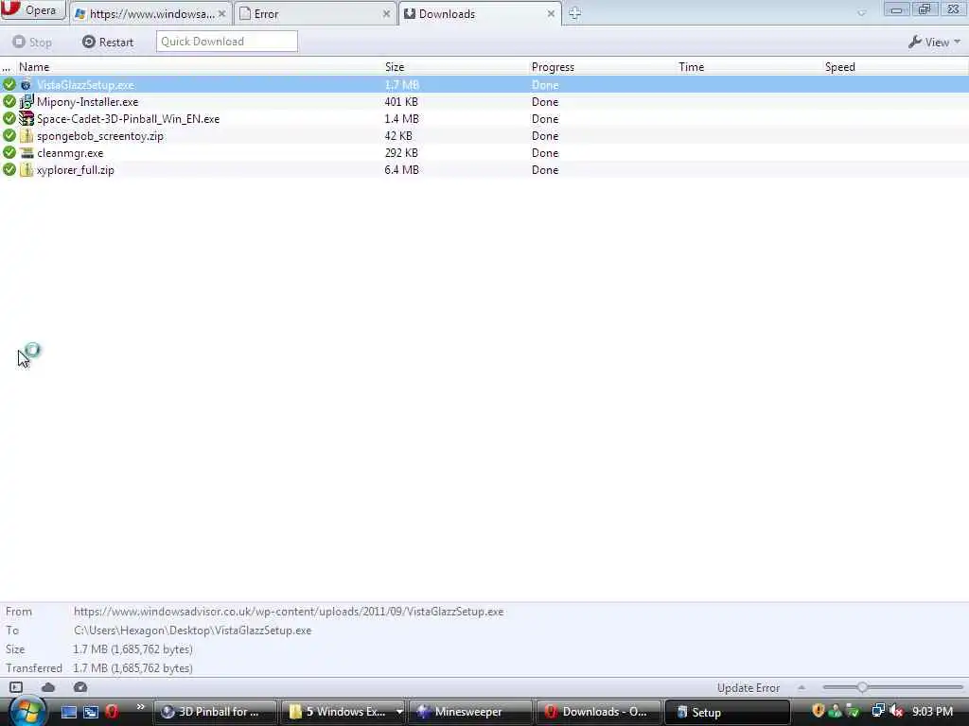Open the View dropdown menu
The width and height of the screenshot is (969, 726).
click(934, 42)
